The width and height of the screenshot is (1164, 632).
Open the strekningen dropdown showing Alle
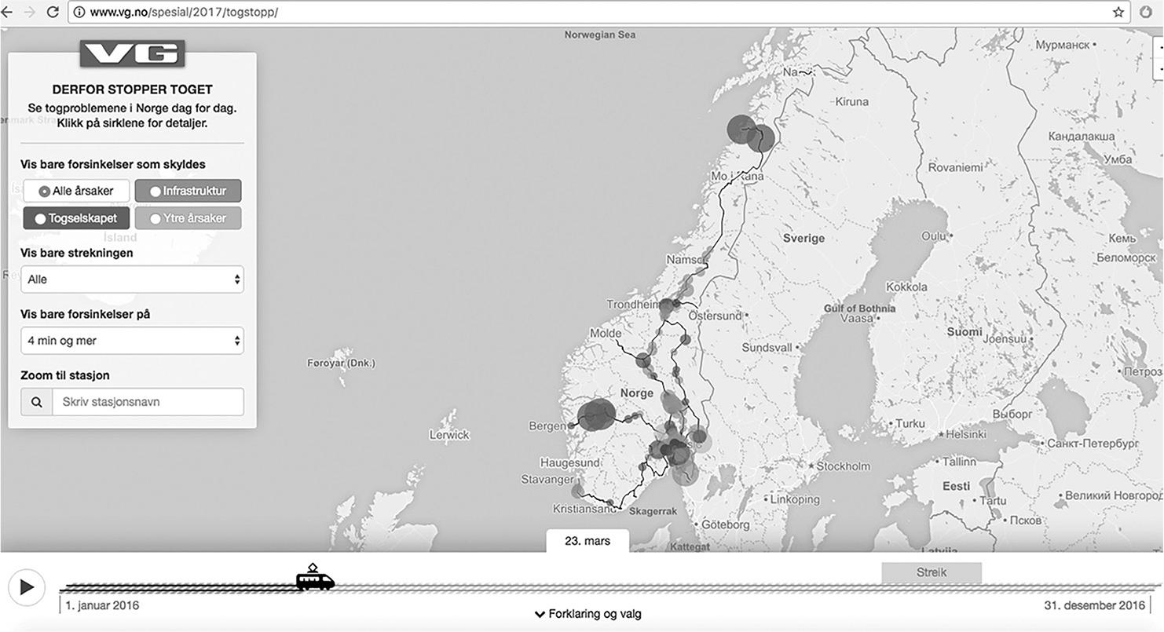(x=132, y=279)
